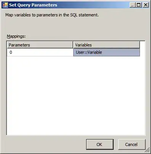
Task: Close the dialog with the X button
Action: tap(146, 5)
